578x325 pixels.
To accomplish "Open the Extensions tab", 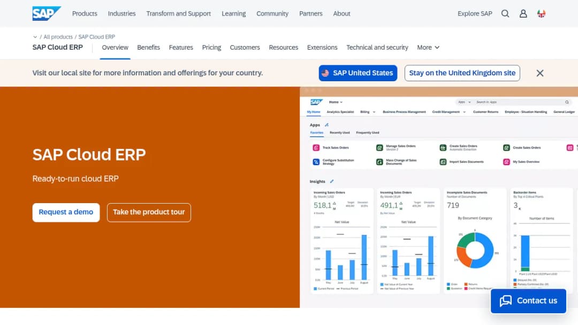I will (x=322, y=48).
